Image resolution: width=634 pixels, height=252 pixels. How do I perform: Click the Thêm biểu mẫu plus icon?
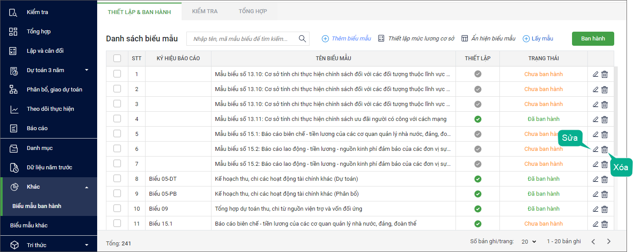325,39
